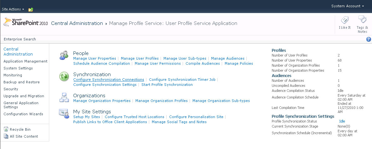Click the Navigate Up folder icon
372x149 pixels.
point(31,9)
